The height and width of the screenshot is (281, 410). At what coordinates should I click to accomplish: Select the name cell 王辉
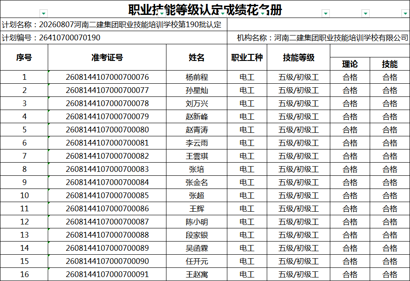click(x=197, y=209)
